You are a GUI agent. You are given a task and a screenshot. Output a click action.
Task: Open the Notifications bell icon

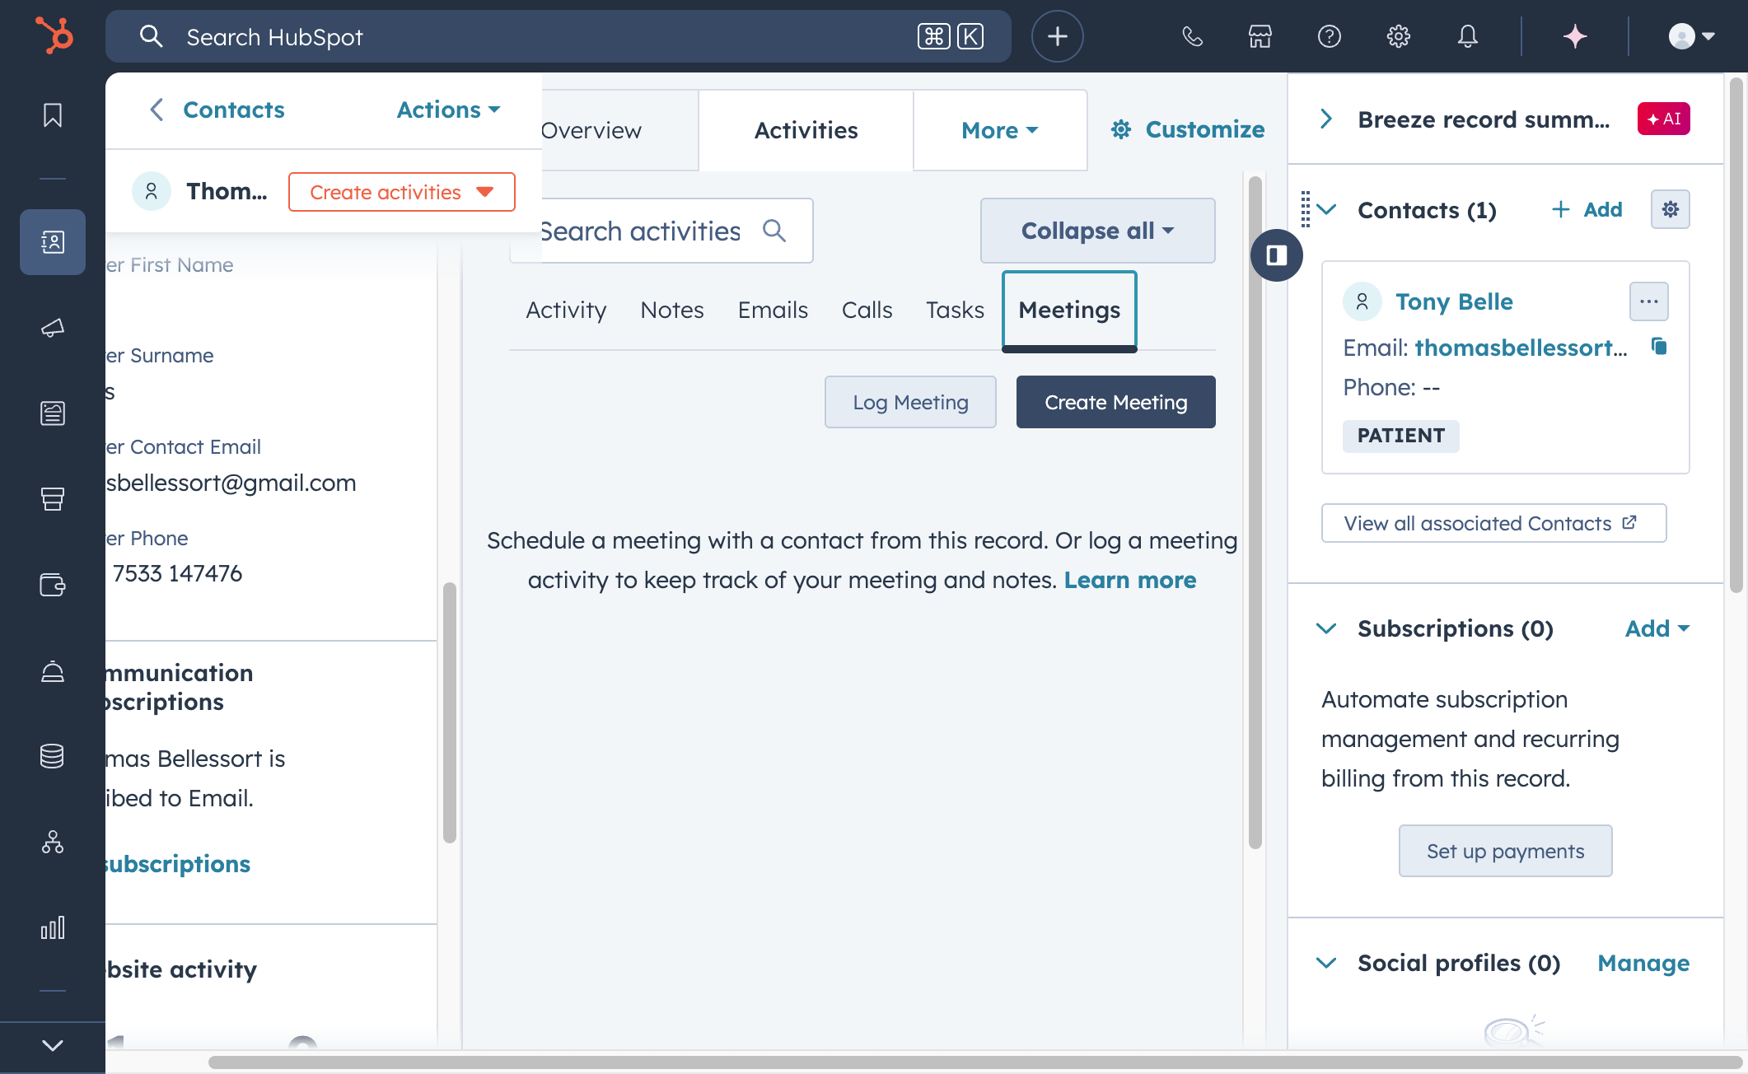pyautogui.click(x=1468, y=36)
